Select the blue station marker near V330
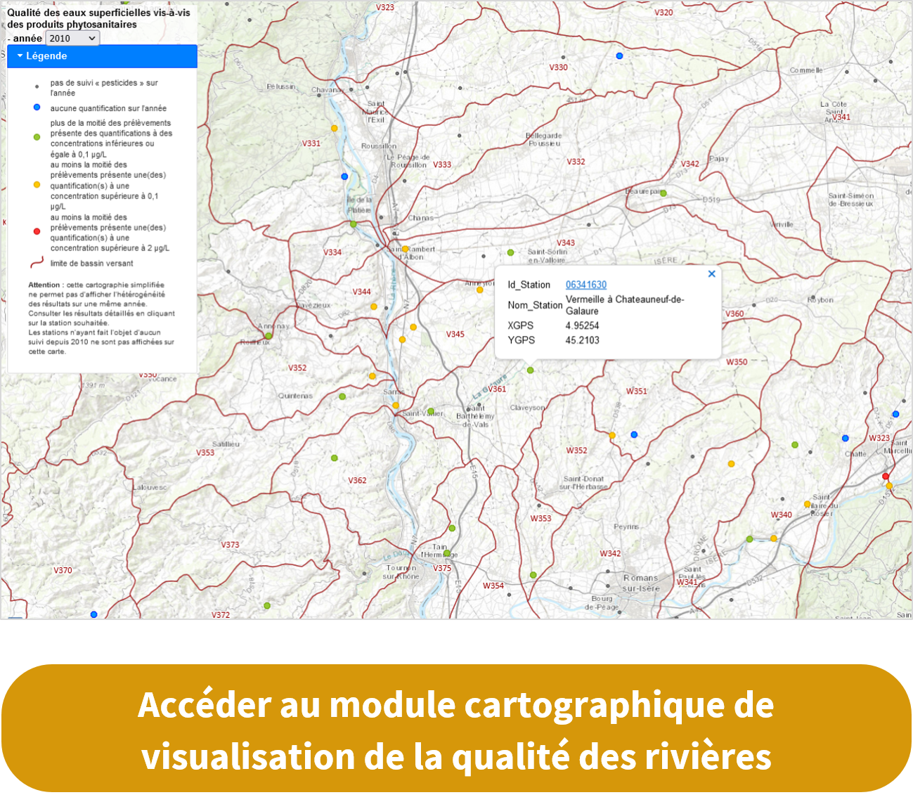The width and height of the screenshot is (913, 802). (619, 56)
